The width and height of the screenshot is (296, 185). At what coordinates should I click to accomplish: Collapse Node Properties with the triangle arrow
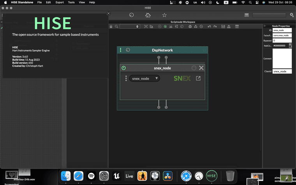[x=265, y=26]
